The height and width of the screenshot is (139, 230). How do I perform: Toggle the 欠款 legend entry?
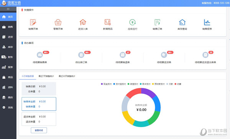(x=169, y=84)
